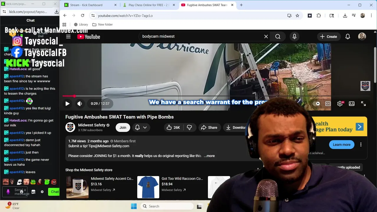Click the ad banner arrow
The image size is (377, 212).
(359, 127)
